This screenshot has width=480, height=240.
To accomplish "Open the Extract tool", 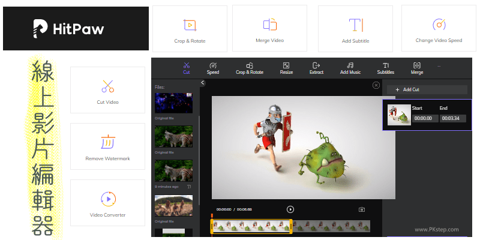I will [x=316, y=68].
